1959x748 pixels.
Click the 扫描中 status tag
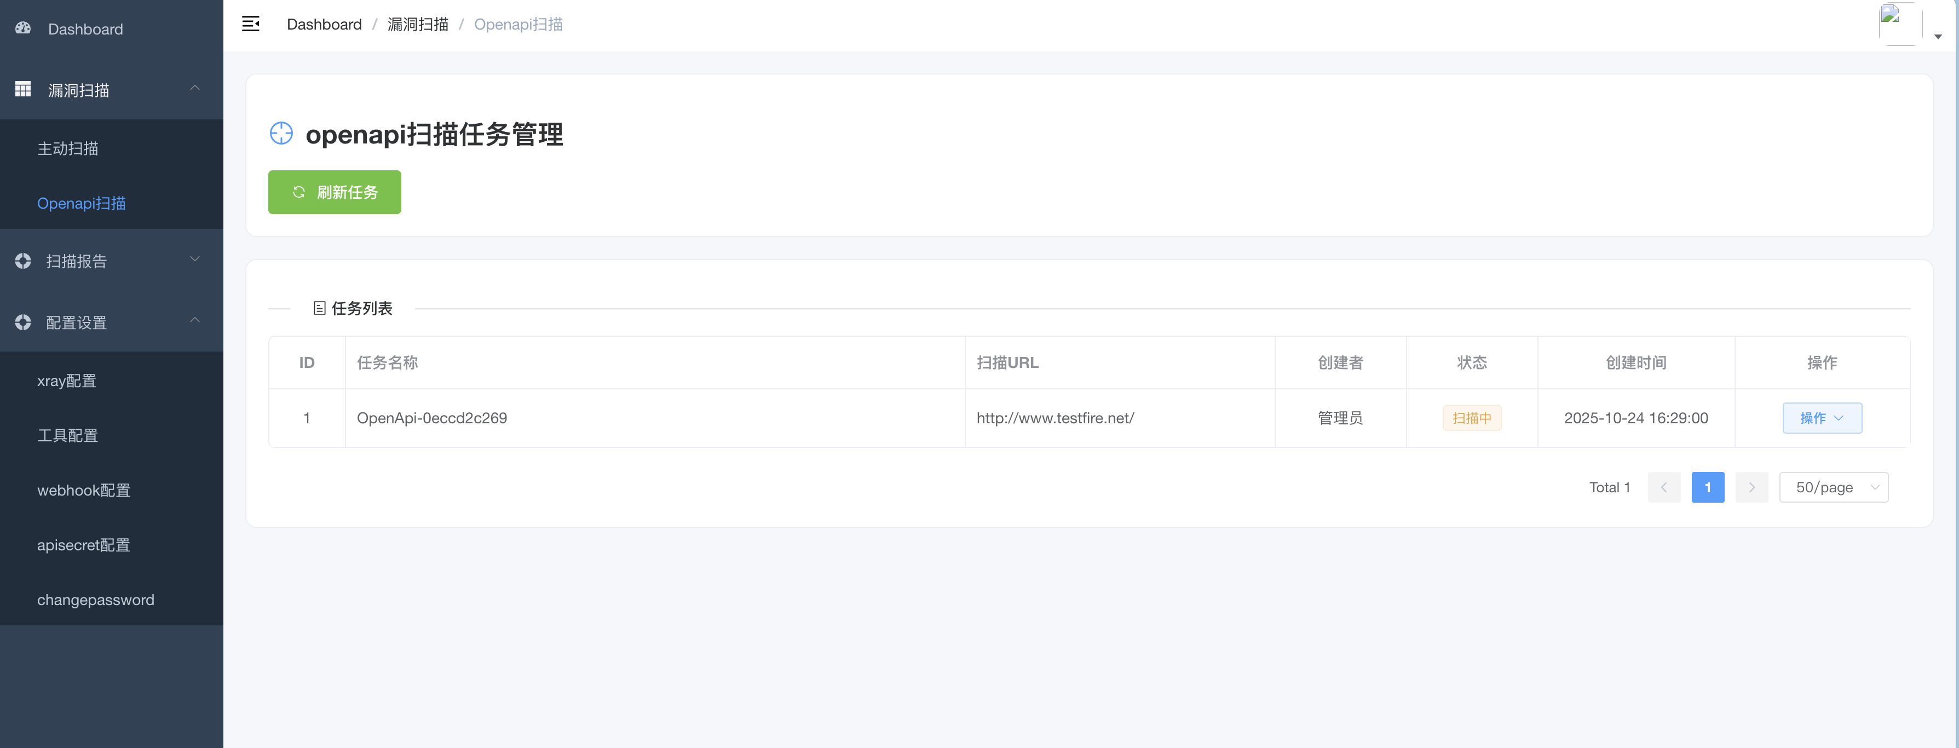click(1471, 418)
